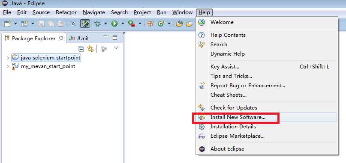Image resolution: width=346 pixels, height=163 pixels.
Task: Open the Navigate menu
Action: pos(94,12)
